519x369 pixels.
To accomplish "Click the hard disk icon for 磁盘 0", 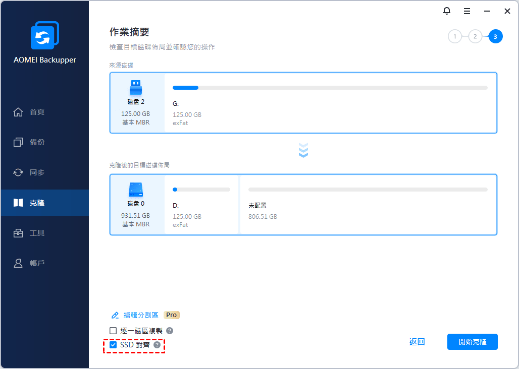I will pyautogui.click(x=136, y=190).
